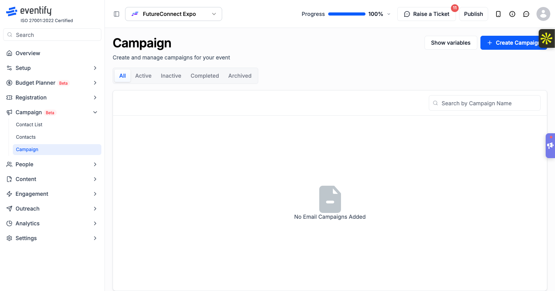Collapse the Campaign section chevron

pos(95,112)
